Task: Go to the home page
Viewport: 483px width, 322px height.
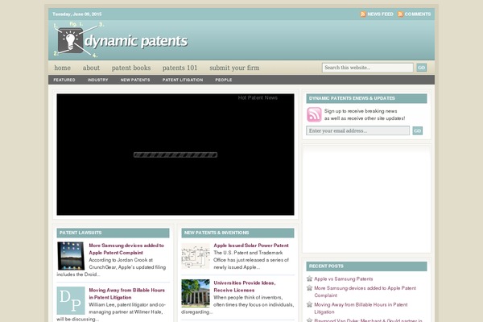Action: pyautogui.click(x=63, y=68)
